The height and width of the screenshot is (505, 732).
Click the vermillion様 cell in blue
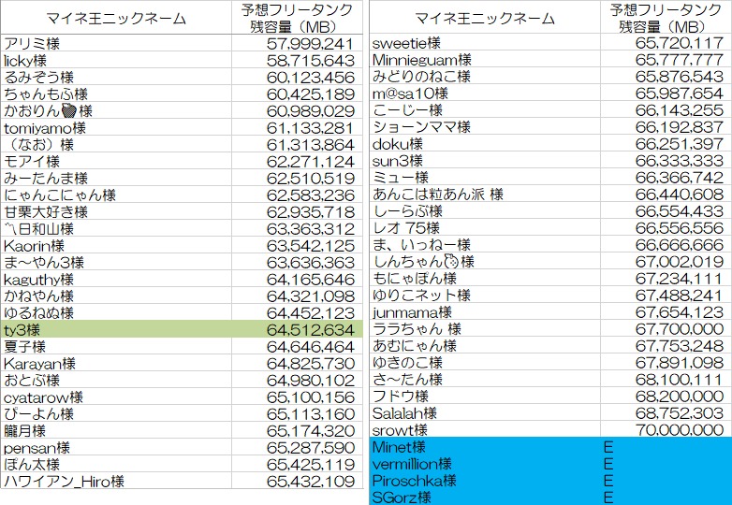coord(485,464)
